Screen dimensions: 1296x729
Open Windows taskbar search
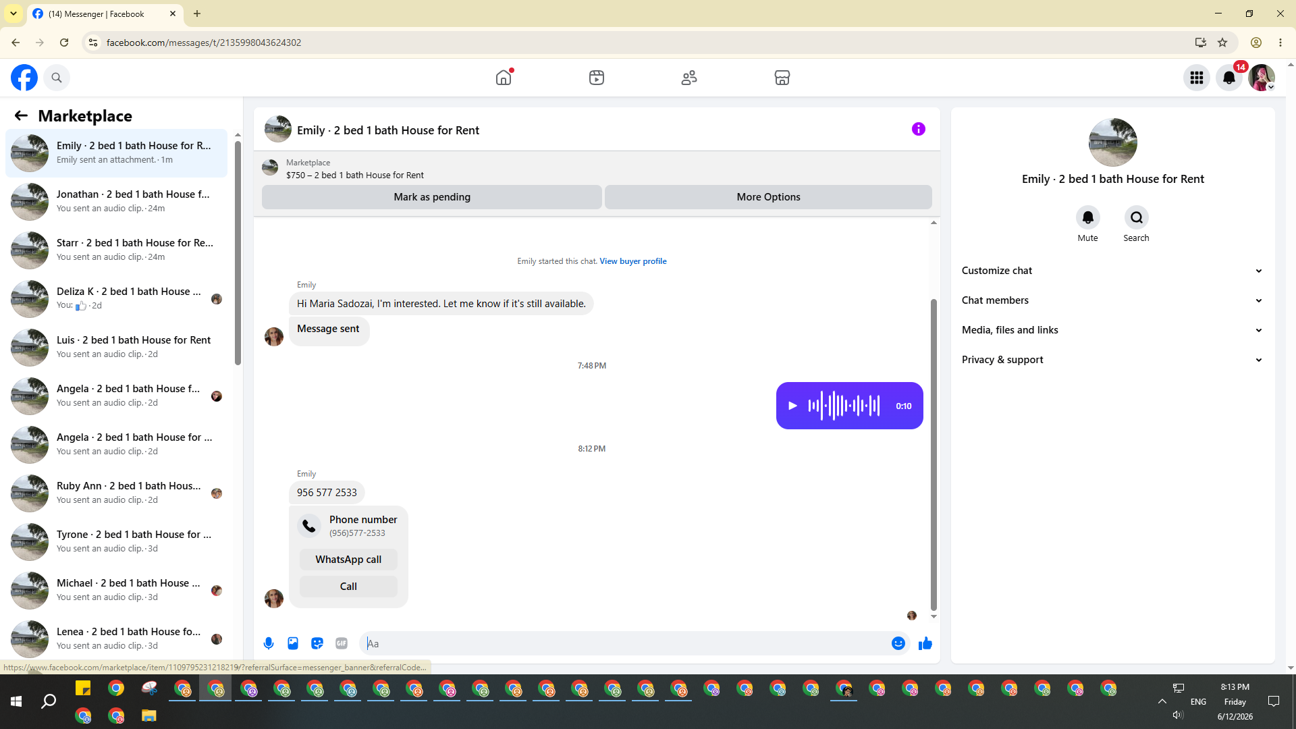49,701
